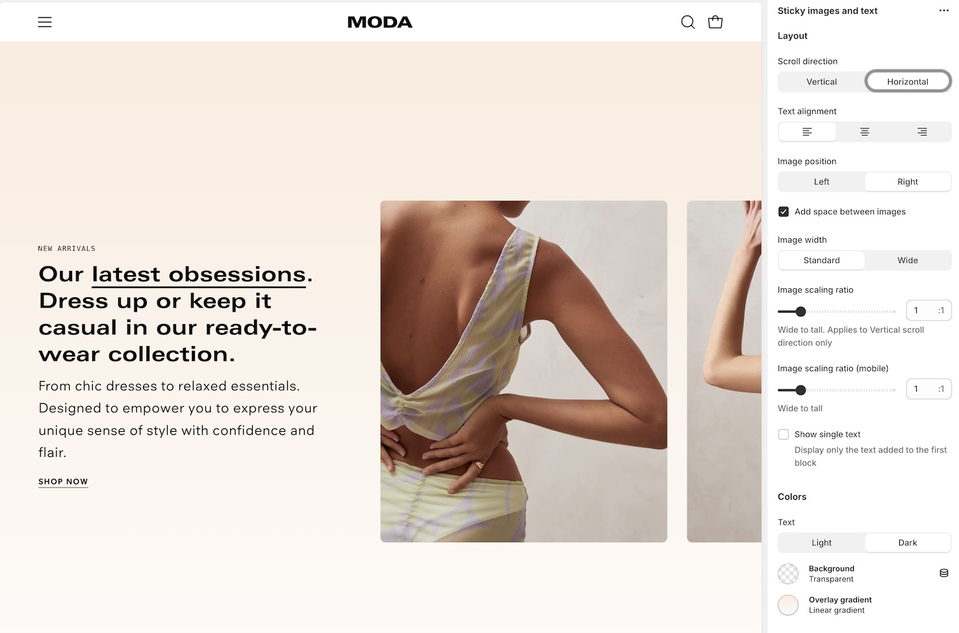Open the hamburger navigation menu
This screenshot has height=633, width=959.
tap(45, 22)
